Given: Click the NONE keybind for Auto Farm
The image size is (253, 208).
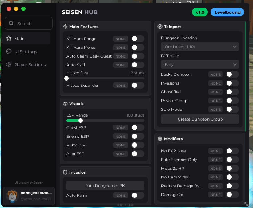Looking at the screenshot, I should click(121, 195).
